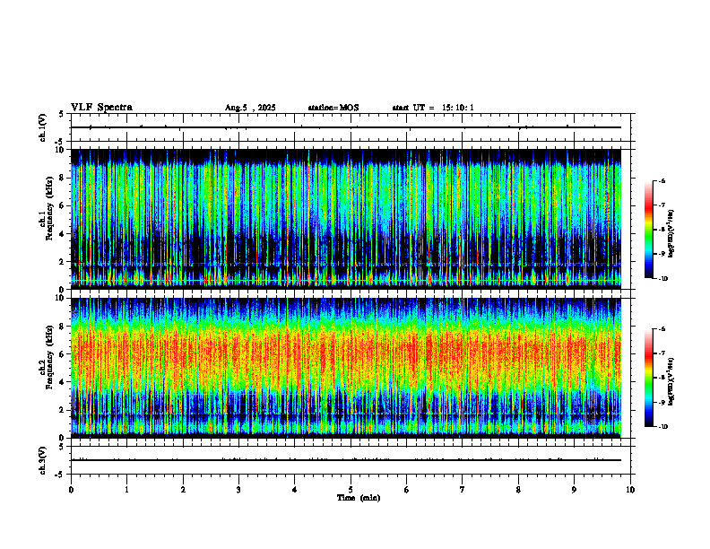Click the ch.1 colorbar "-6" tick label
Screen dimensions: 710x549
pos(662,180)
